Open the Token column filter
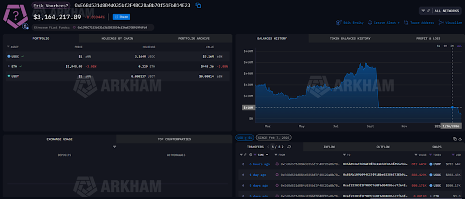The width and height of the screenshot is (465, 199). [x=431, y=155]
